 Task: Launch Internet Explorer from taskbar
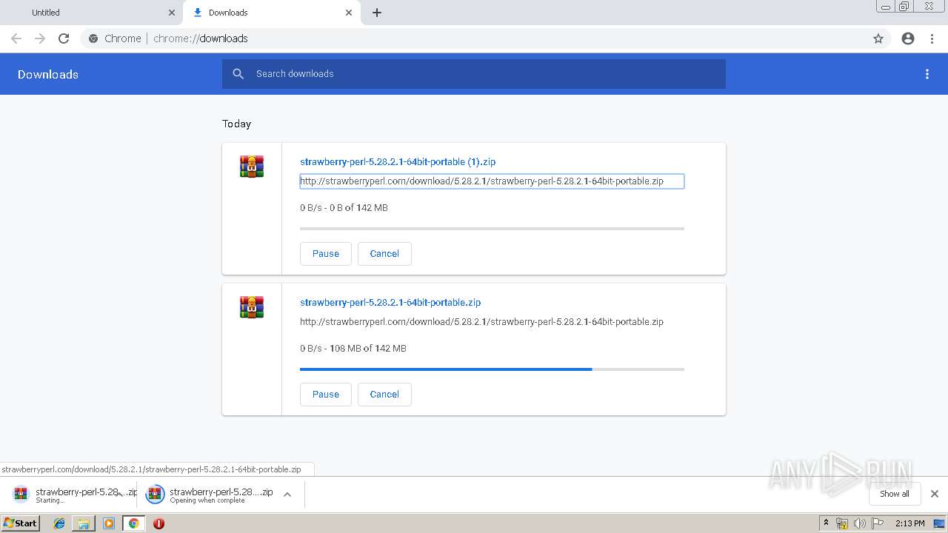coord(59,523)
